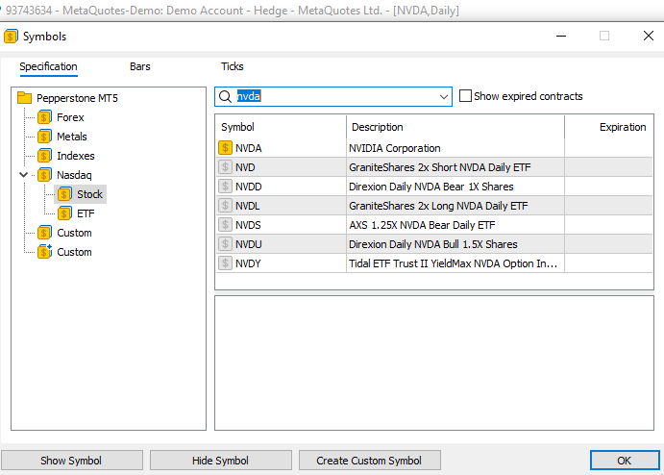This screenshot has width=664, height=475.
Task: Click the Forex group icon
Action: click(x=44, y=117)
